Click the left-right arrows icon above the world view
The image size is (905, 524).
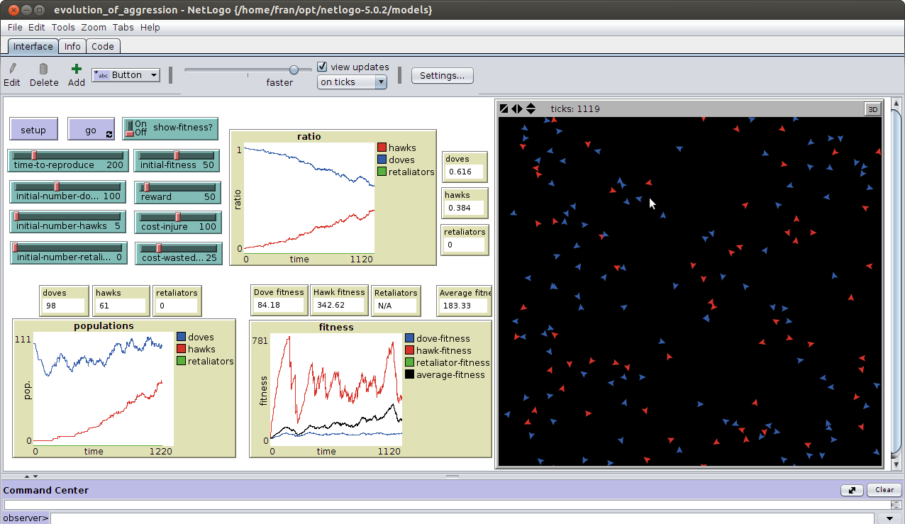tap(517, 109)
